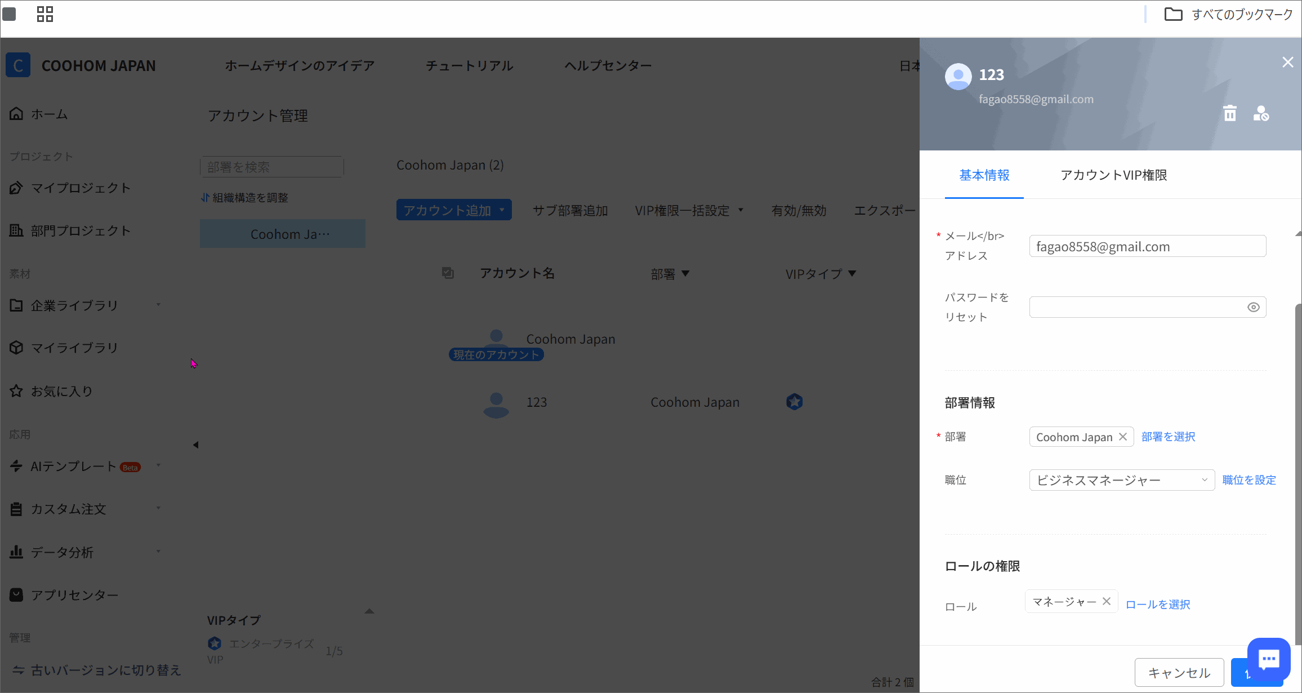Click 古いバージョンに切り替え switch link
Viewport: 1302px width, 693px height.
[x=96, y=670]
